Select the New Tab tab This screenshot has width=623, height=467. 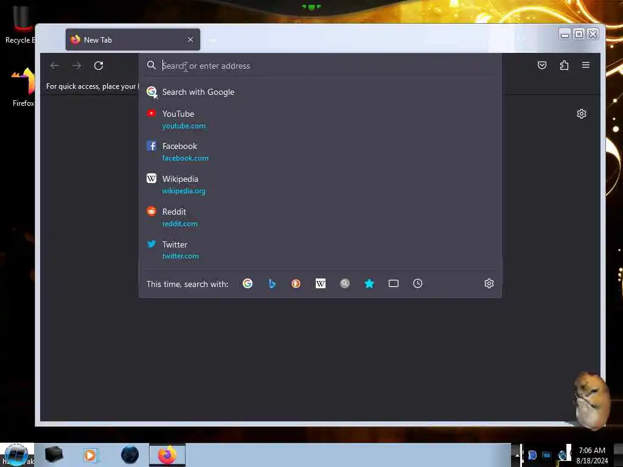point(133,40)
